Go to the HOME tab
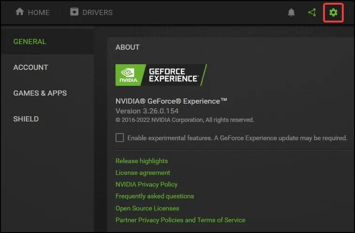 [x=32, y=12]
